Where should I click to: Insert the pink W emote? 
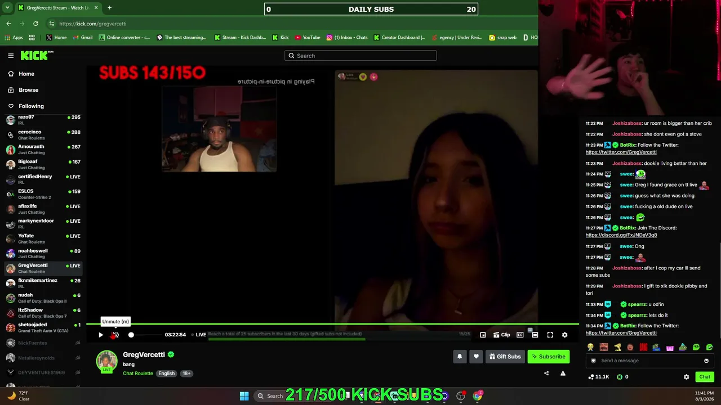pyautogui.click(x=670, y=347)
